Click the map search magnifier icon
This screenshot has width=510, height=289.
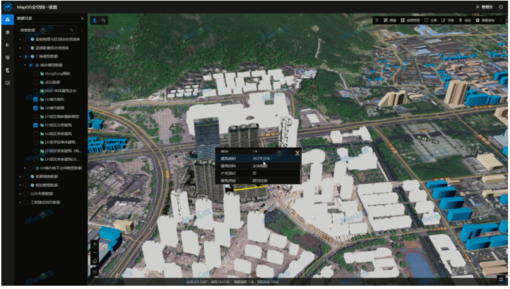click(103, 20)
